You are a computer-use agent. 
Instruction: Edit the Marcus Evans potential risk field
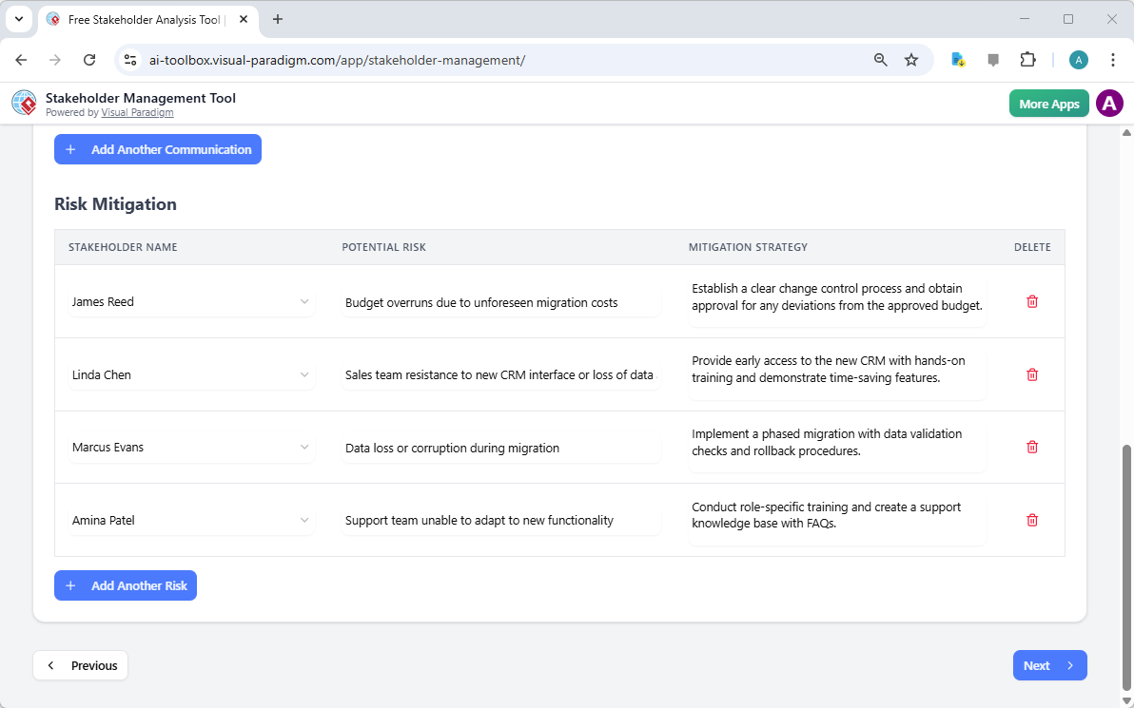[499, 447]
